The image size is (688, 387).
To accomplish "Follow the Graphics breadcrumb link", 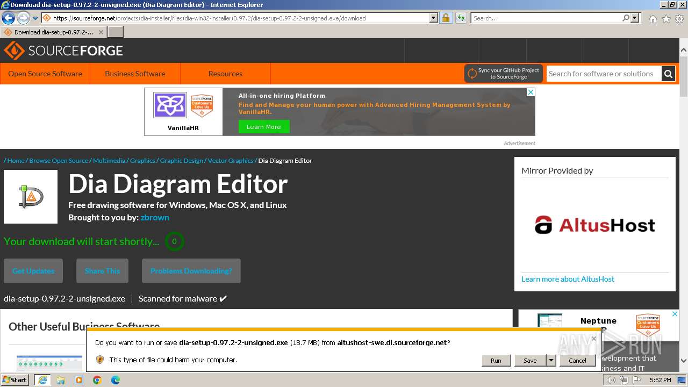I will [x=142, y=161].
